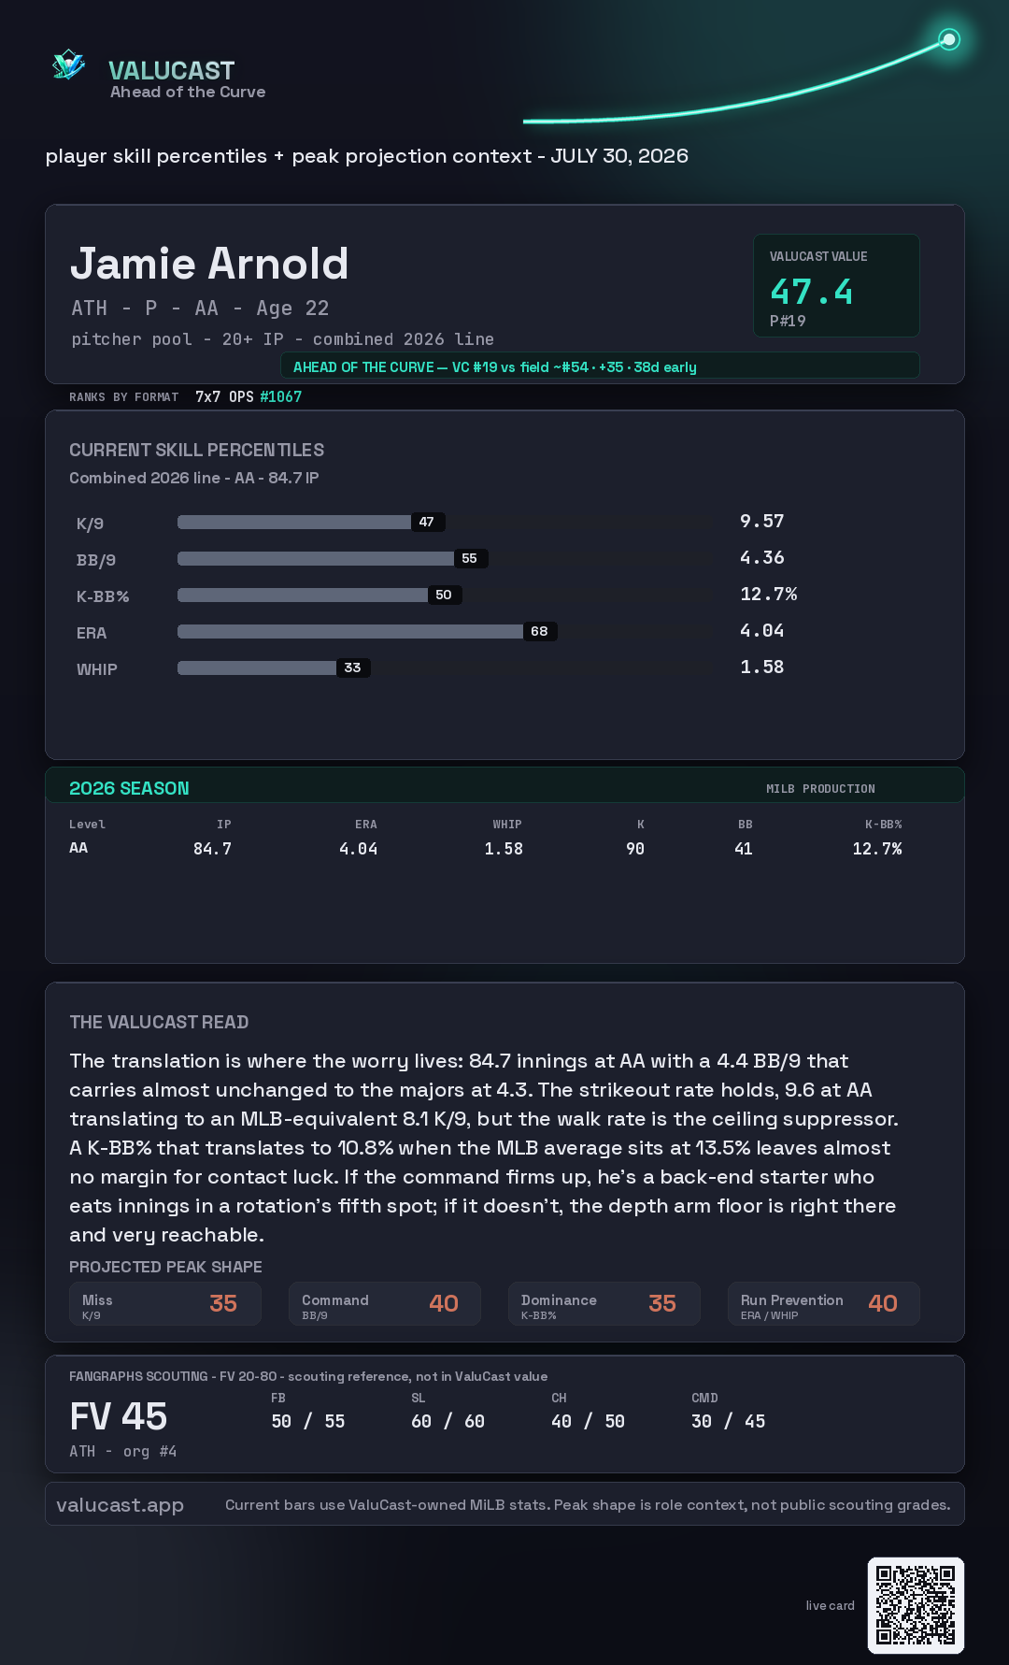Select the AA level stats row
1009x1665 pixels.
[x=486, y=848]
